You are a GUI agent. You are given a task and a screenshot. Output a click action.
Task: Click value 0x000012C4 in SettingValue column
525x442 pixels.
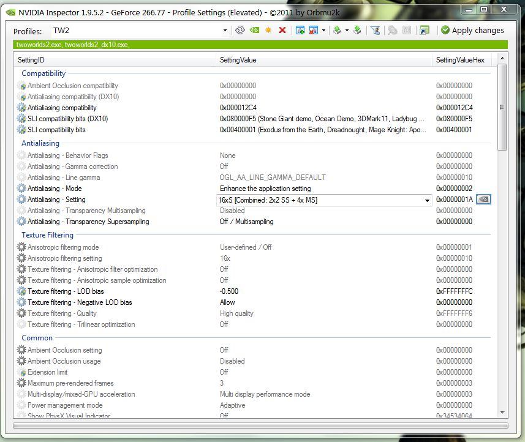tap(238, 108)
